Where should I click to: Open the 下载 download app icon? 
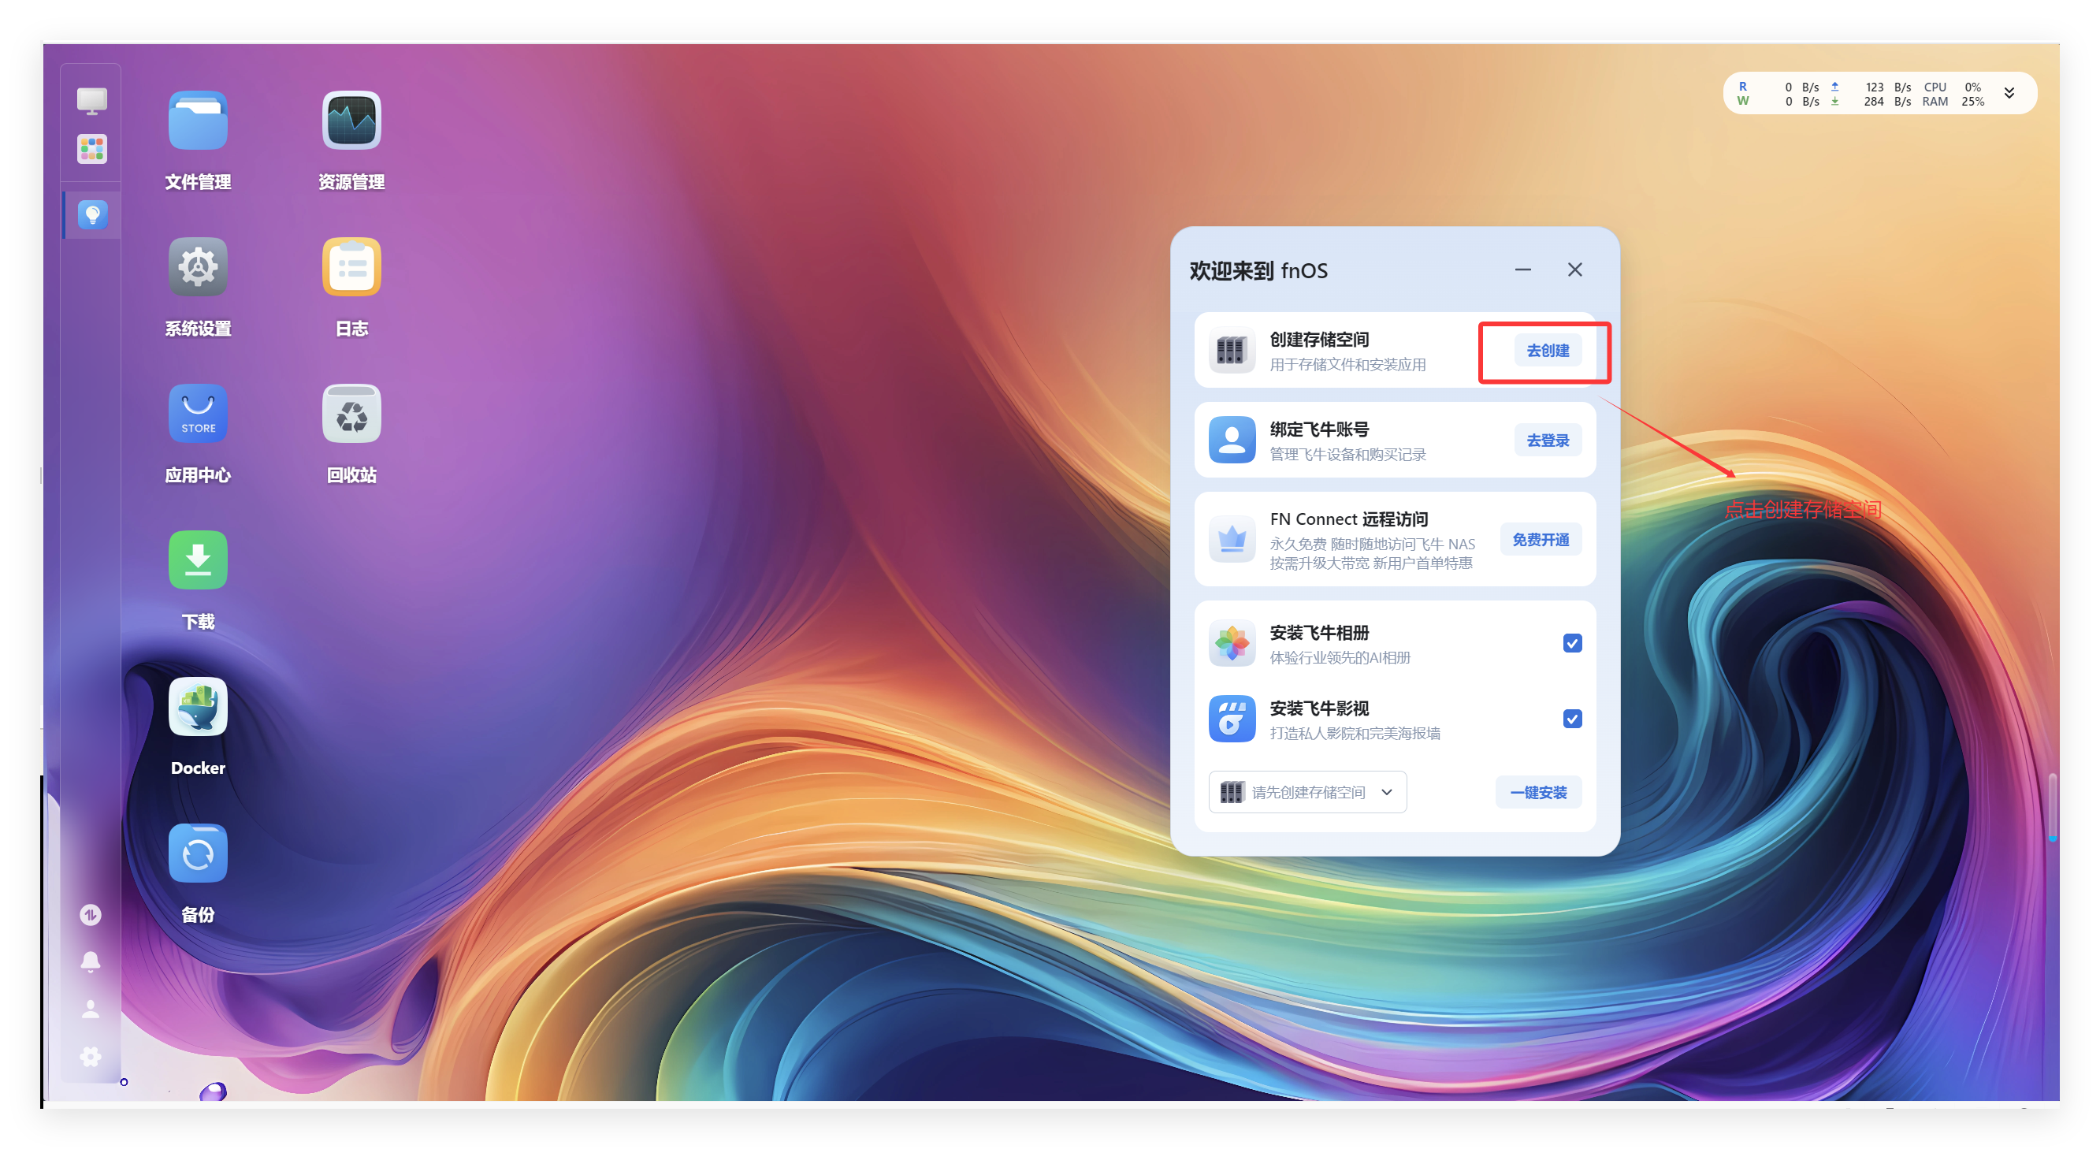(x=197, y=560)
